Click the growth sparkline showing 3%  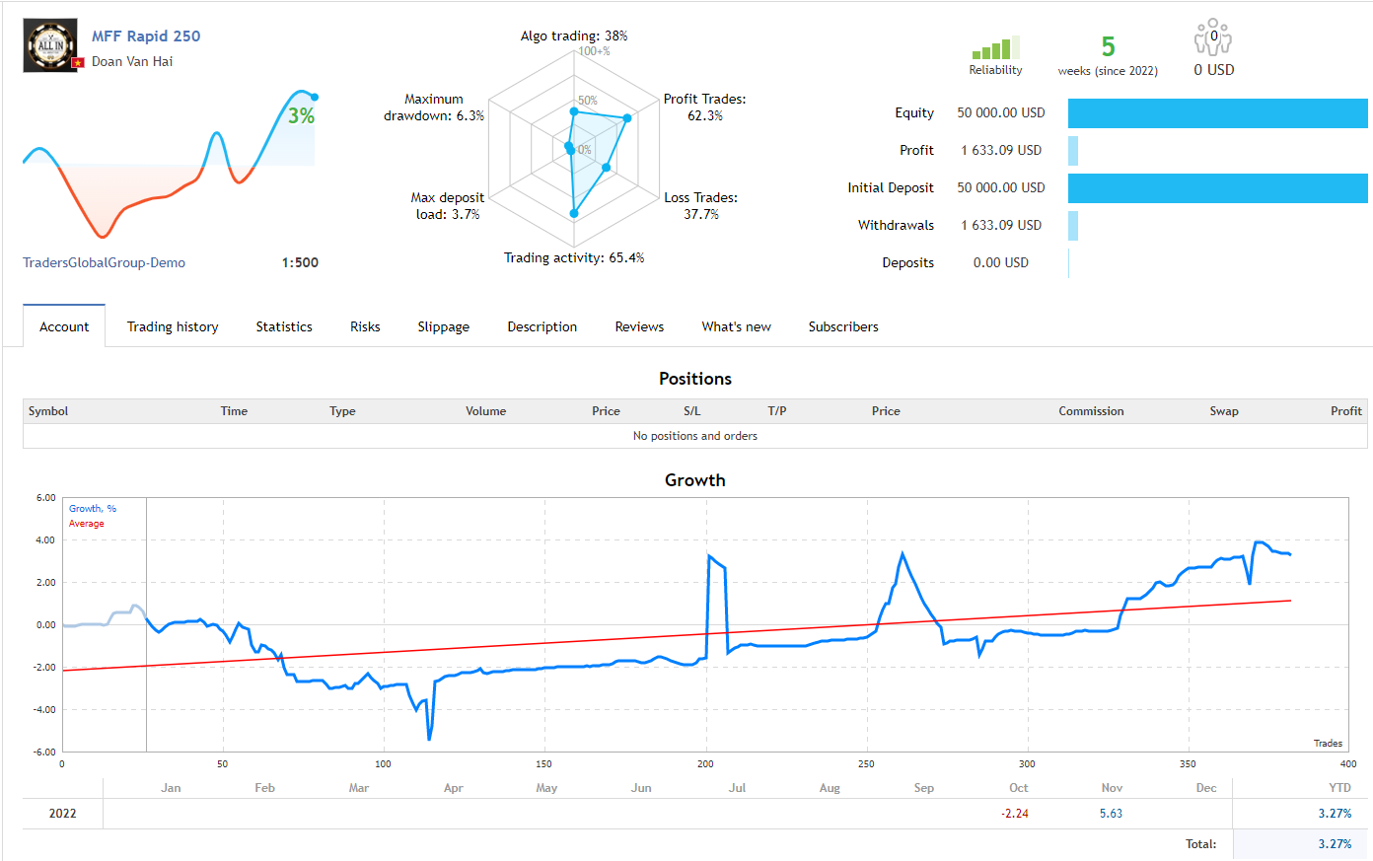click(170, 164)
